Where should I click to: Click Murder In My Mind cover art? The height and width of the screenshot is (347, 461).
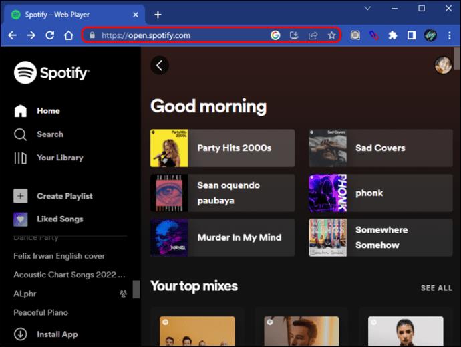click(169, 237)
